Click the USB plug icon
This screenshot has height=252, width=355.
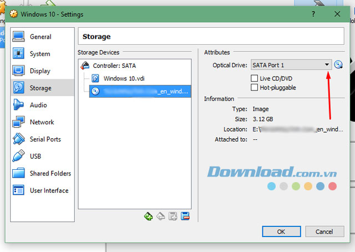(18, 156)
